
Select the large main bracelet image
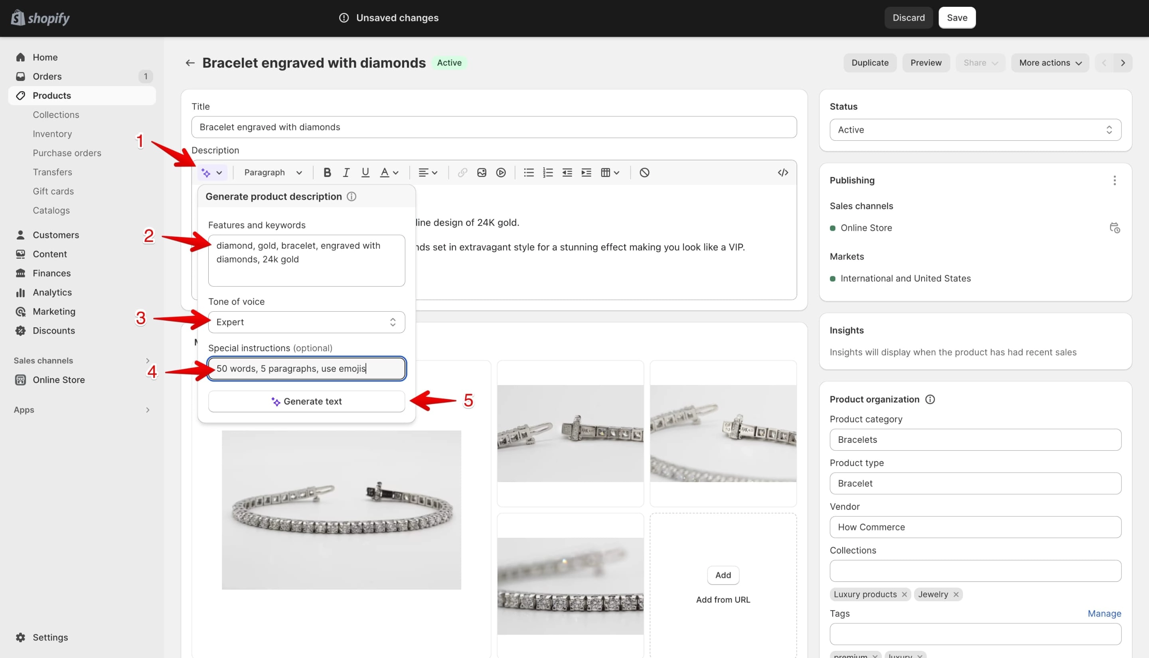[x=341, y=510]
